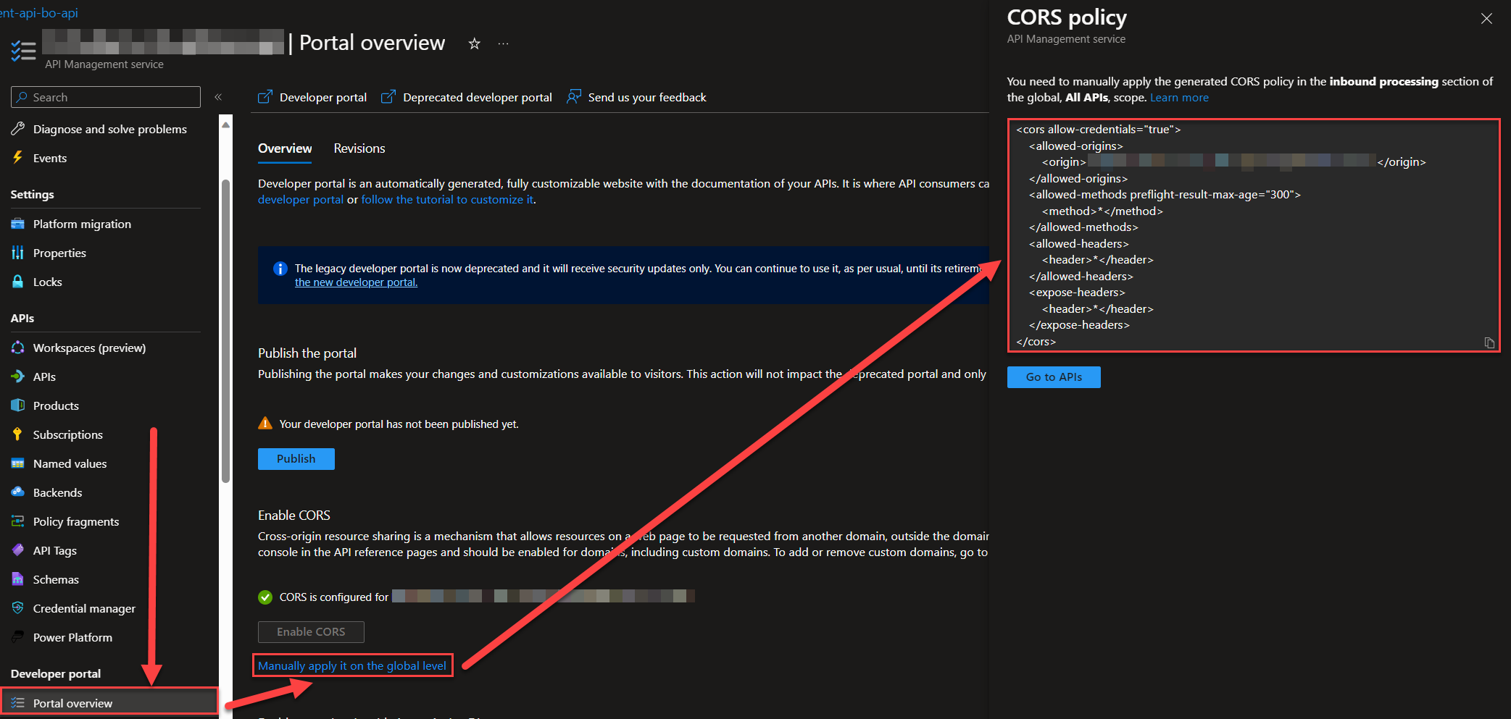The width and height of the screenshot is (1511, 719).
Task: Click the Products cube icon
Action: (18, 405)
